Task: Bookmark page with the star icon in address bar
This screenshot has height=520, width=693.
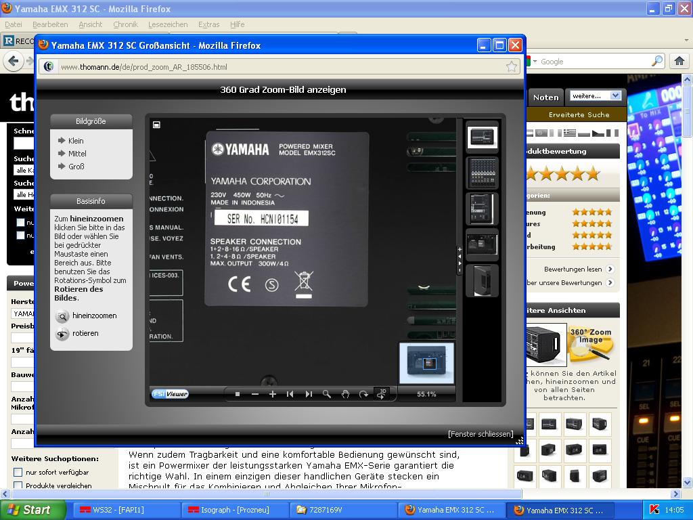Action: pos(512,67)
